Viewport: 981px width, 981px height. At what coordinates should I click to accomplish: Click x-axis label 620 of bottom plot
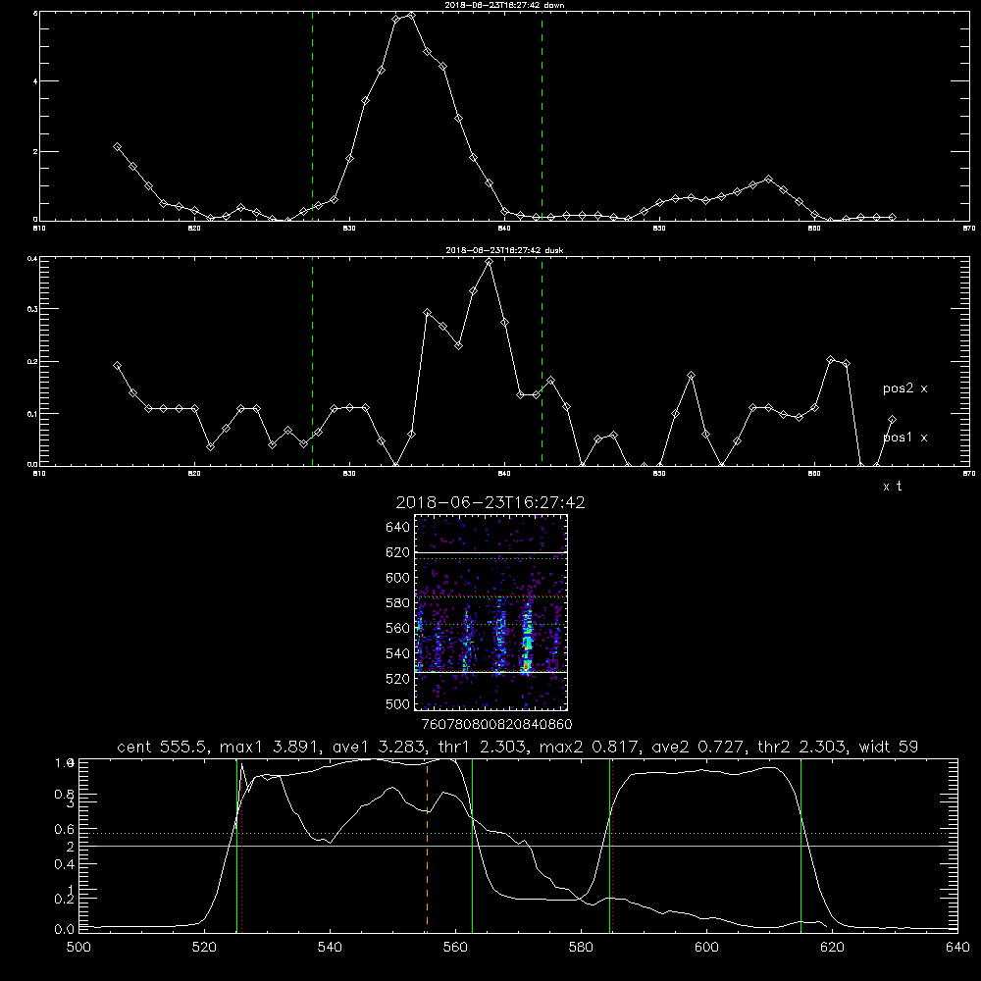click(832, 948)
